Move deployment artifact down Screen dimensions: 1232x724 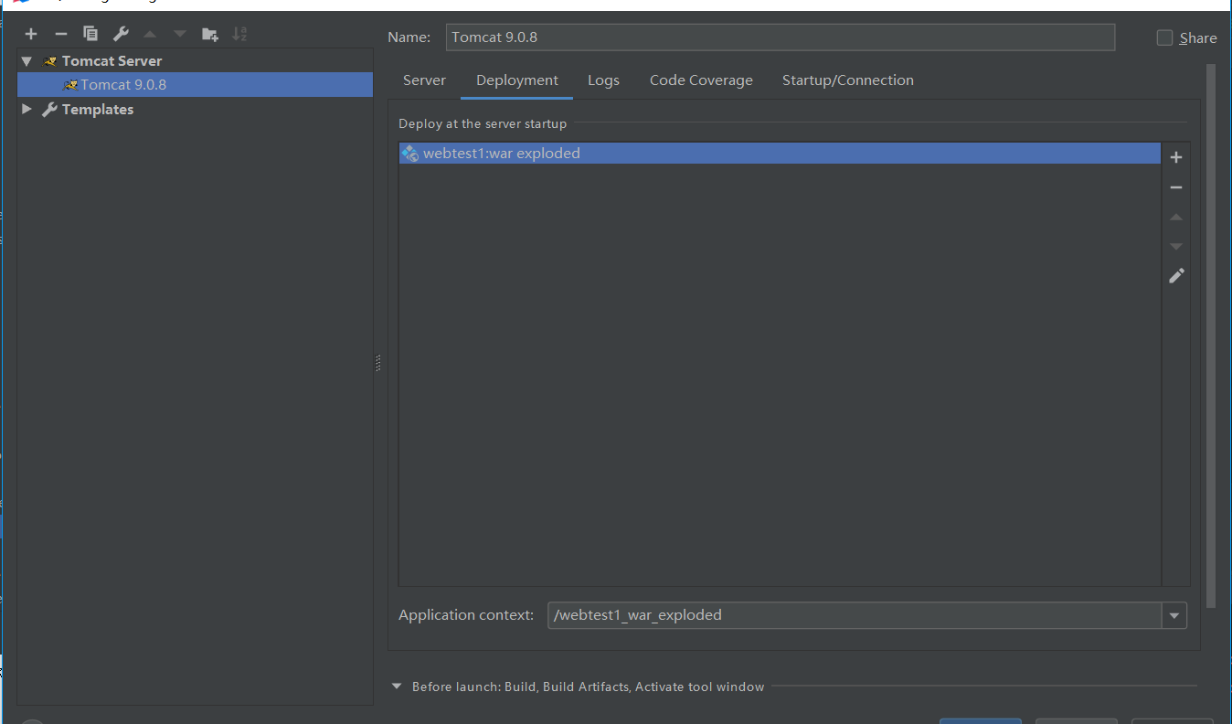pyautogui.click(x=1176, y=246)
